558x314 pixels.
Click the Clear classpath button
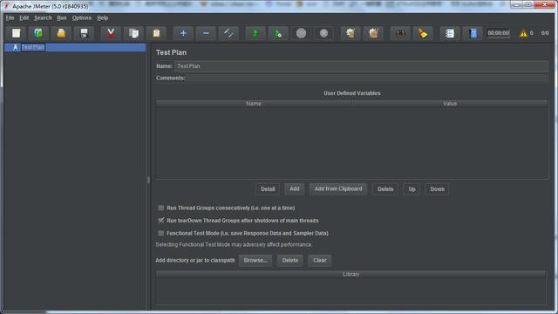[320, 260]
